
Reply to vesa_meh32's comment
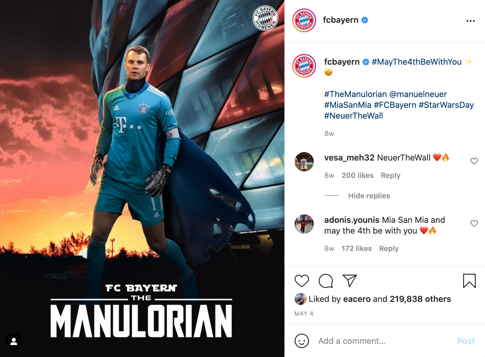point(390,176)
